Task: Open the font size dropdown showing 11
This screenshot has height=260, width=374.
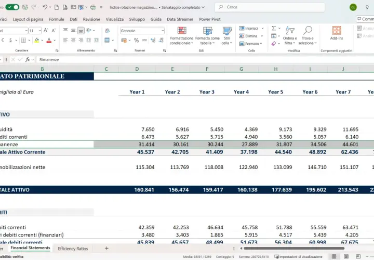Action: 39,31
